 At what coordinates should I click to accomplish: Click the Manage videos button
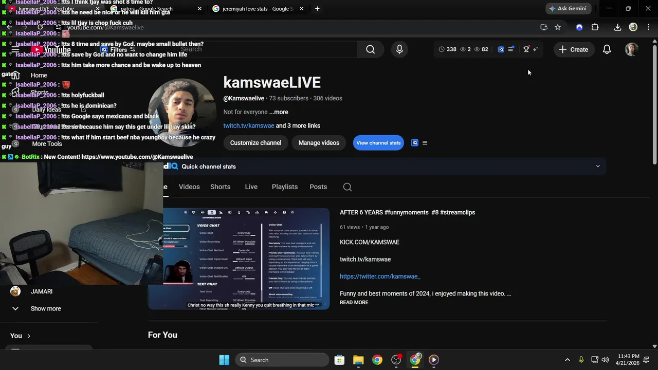point(319,143)
